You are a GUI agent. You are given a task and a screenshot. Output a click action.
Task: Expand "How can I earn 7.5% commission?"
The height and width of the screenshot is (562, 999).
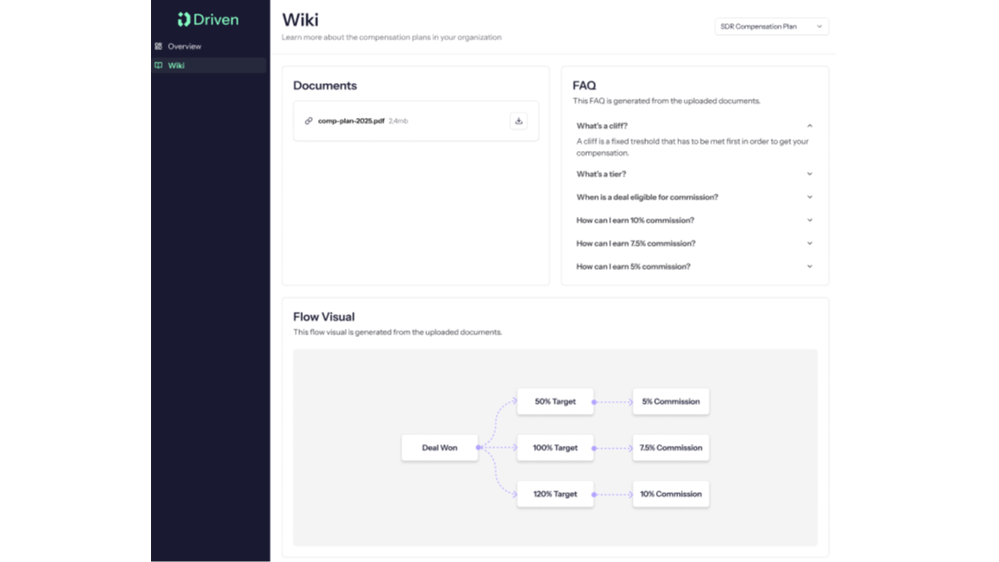tap(810, 244)
